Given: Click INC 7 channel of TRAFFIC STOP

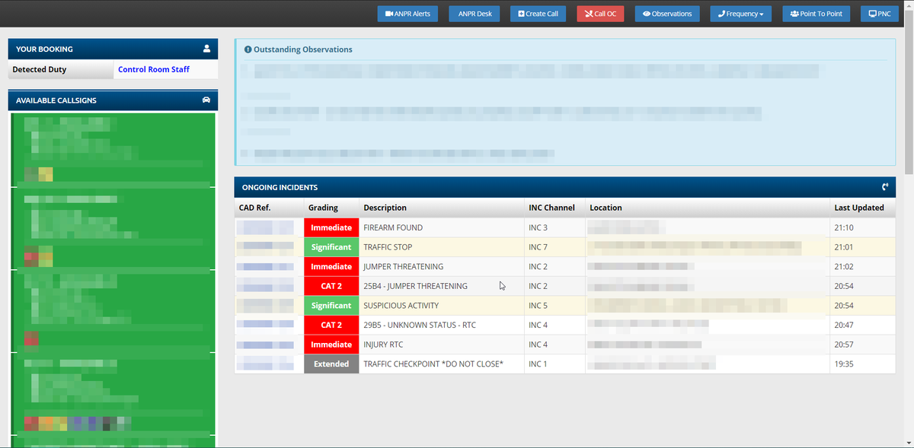Looking at the screenshot, I should click(538, 247).
